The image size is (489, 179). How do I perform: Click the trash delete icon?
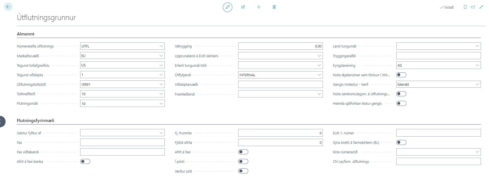pyautogui.click(x=274, y=7)
